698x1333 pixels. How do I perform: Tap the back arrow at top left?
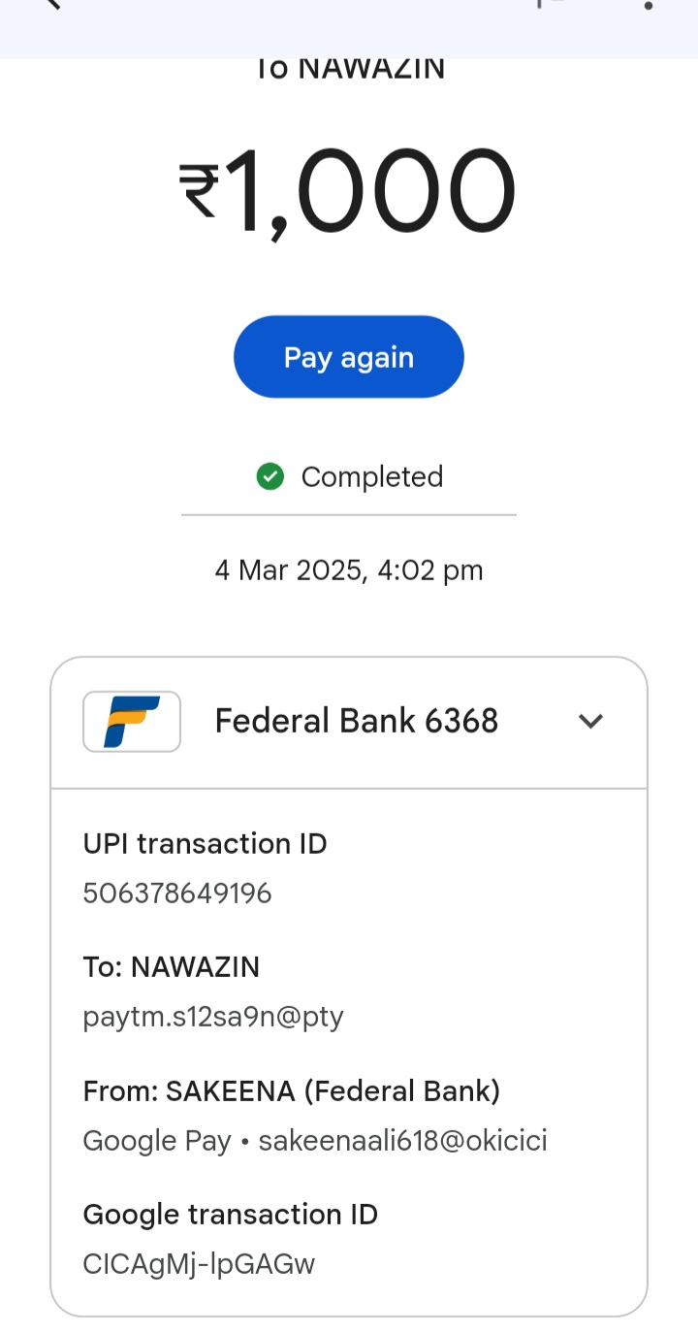[x=50, y=3]
